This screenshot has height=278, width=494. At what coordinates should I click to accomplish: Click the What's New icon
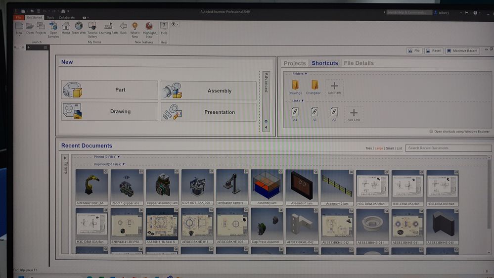pos(135,30)
